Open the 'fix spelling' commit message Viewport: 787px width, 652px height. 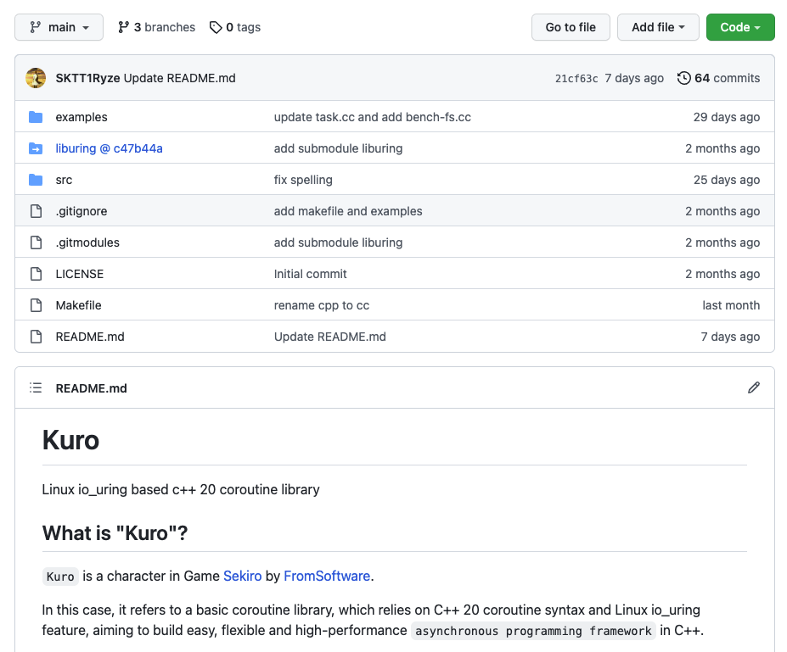click(x=303, y=180)
